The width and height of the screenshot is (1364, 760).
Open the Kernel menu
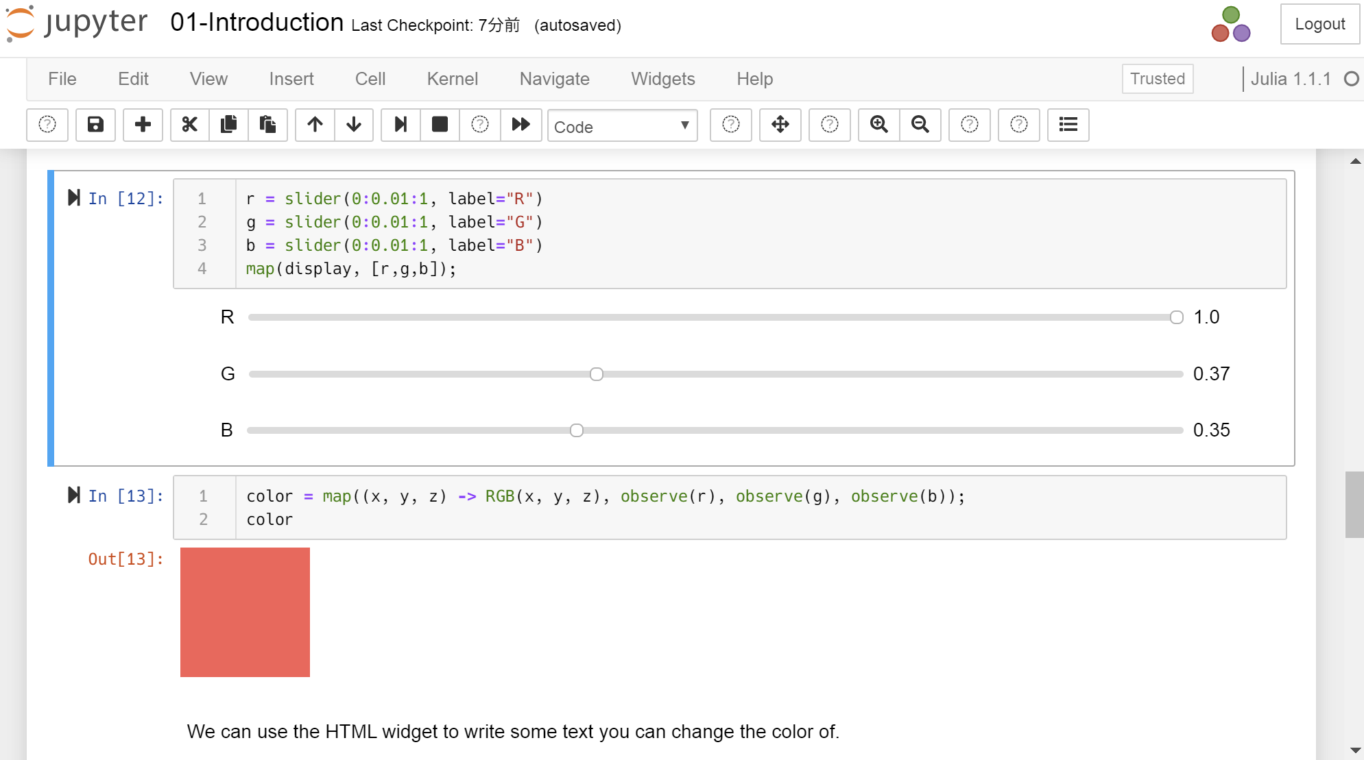pyautogui.click(x=452, y=79)
